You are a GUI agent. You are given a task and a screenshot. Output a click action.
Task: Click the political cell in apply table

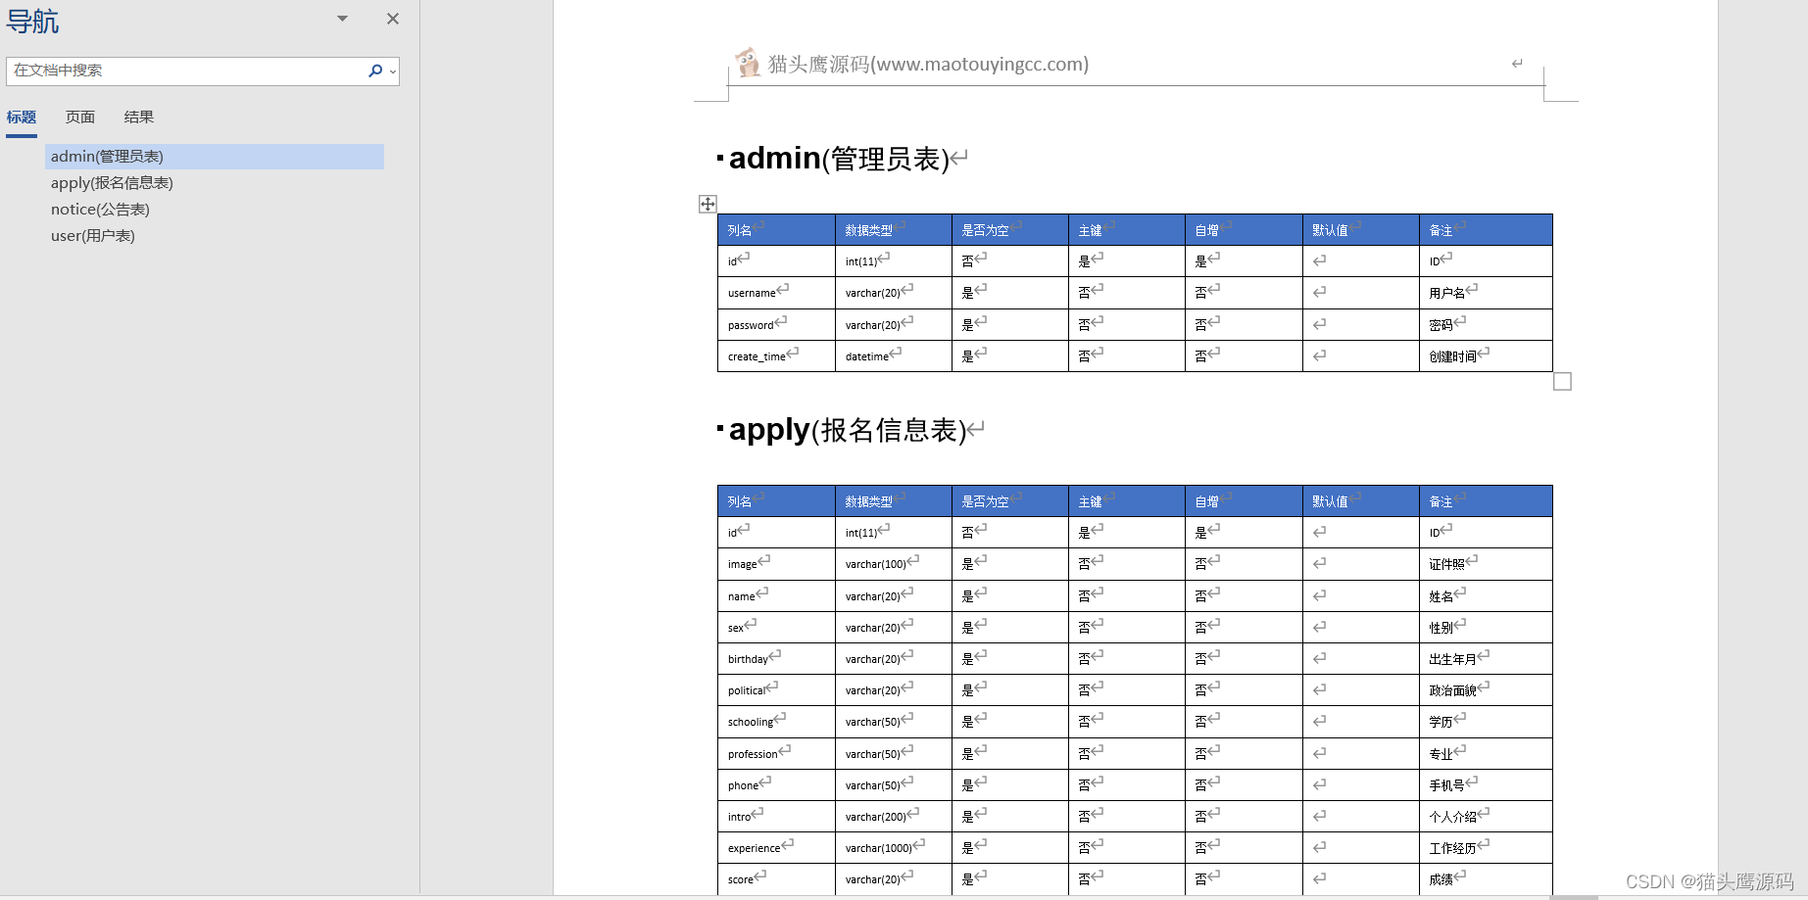click(x=776, y=690)
